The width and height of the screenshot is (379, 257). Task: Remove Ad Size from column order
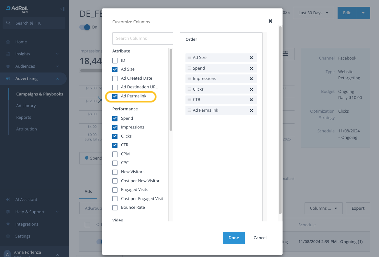[251, 58]
